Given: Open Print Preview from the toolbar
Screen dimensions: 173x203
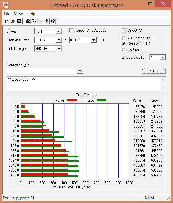Looking at the screenshot, I should (34, 21).
